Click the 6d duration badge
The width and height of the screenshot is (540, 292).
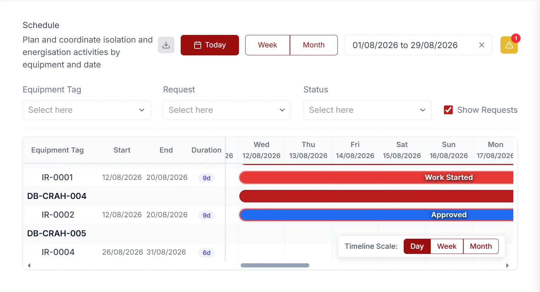point(206,253)
